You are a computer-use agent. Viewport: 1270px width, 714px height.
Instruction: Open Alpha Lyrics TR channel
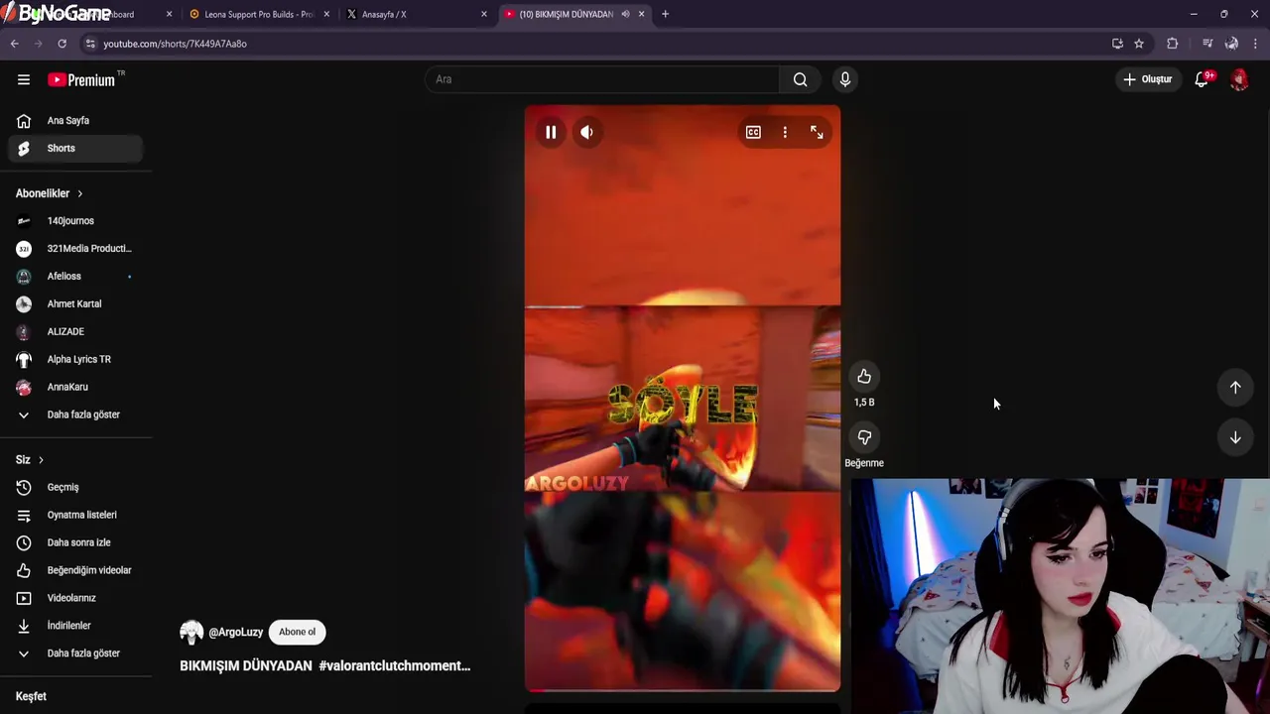(75, 360)
